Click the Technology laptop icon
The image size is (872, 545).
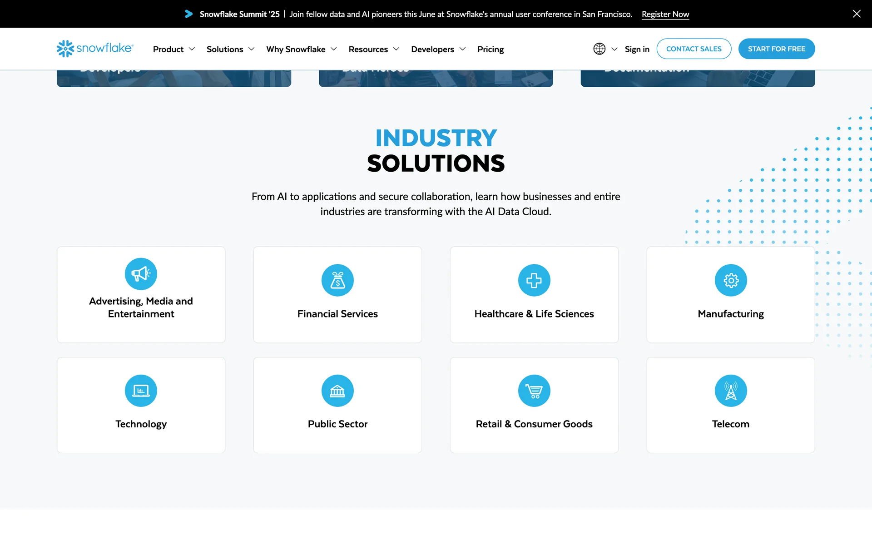(x=141, y=391)
